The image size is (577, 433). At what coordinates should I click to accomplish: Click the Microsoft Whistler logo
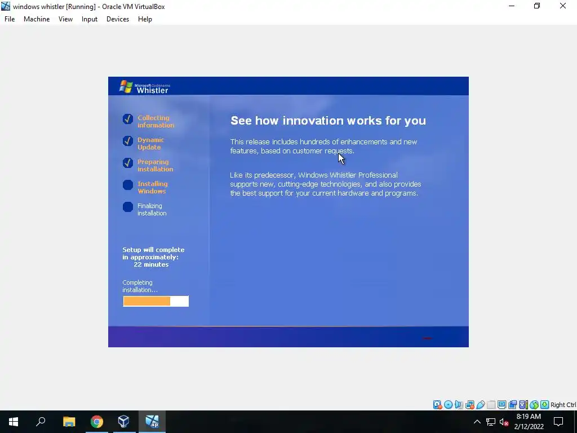(x=145, y=87)
